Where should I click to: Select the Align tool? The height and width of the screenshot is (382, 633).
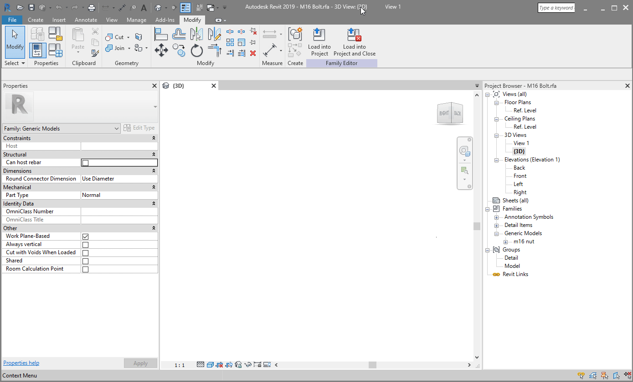point(161,34)
